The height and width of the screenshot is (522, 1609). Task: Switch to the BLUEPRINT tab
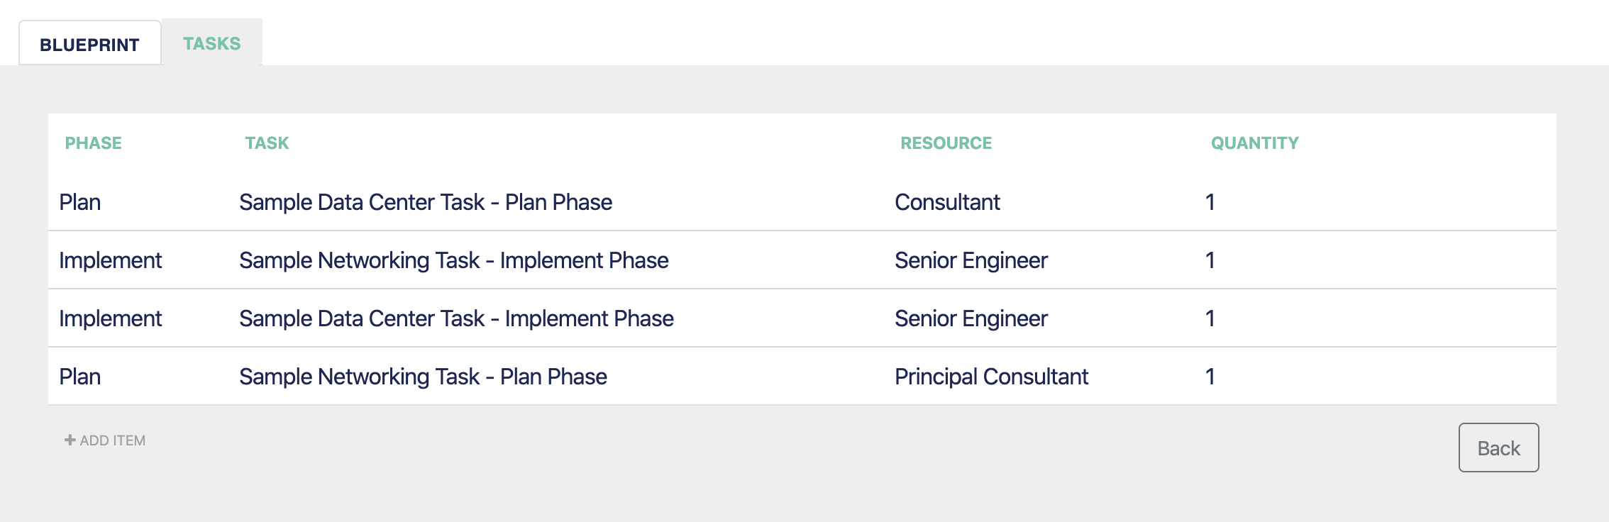pos(90,43)
